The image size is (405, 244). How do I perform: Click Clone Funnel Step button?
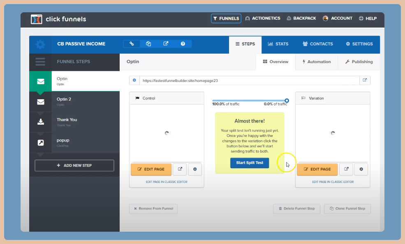pos(347,208)
